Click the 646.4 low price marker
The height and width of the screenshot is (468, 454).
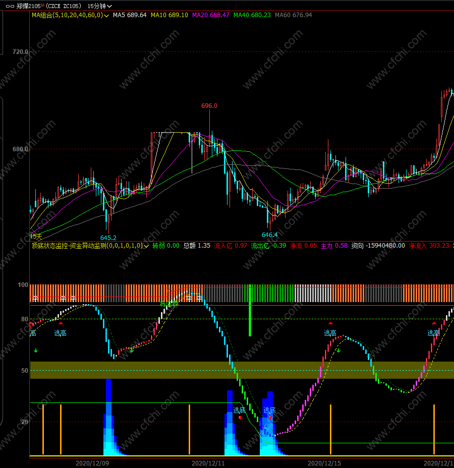pyautogui.click(x=269, y=235)
